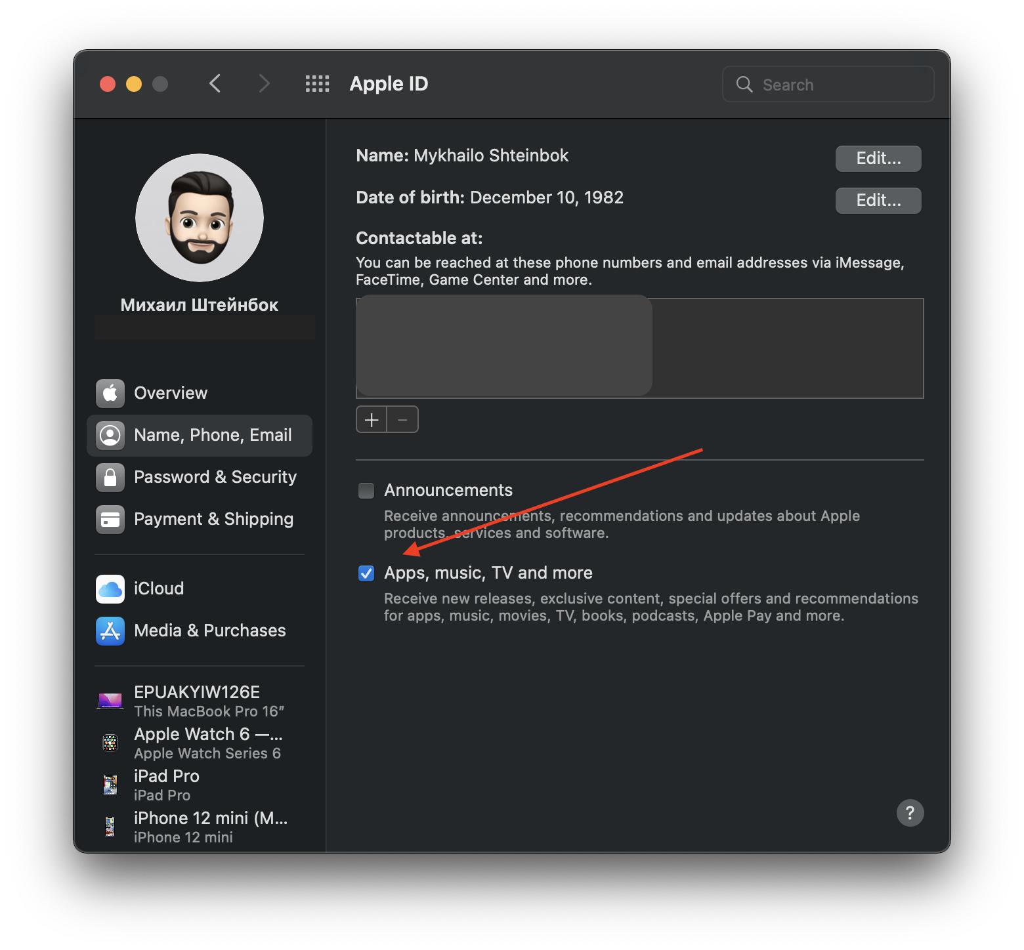Screen dimensions: 1024x950
Task: Click the MacBook Pro device icon
Action: click(110, 701)
